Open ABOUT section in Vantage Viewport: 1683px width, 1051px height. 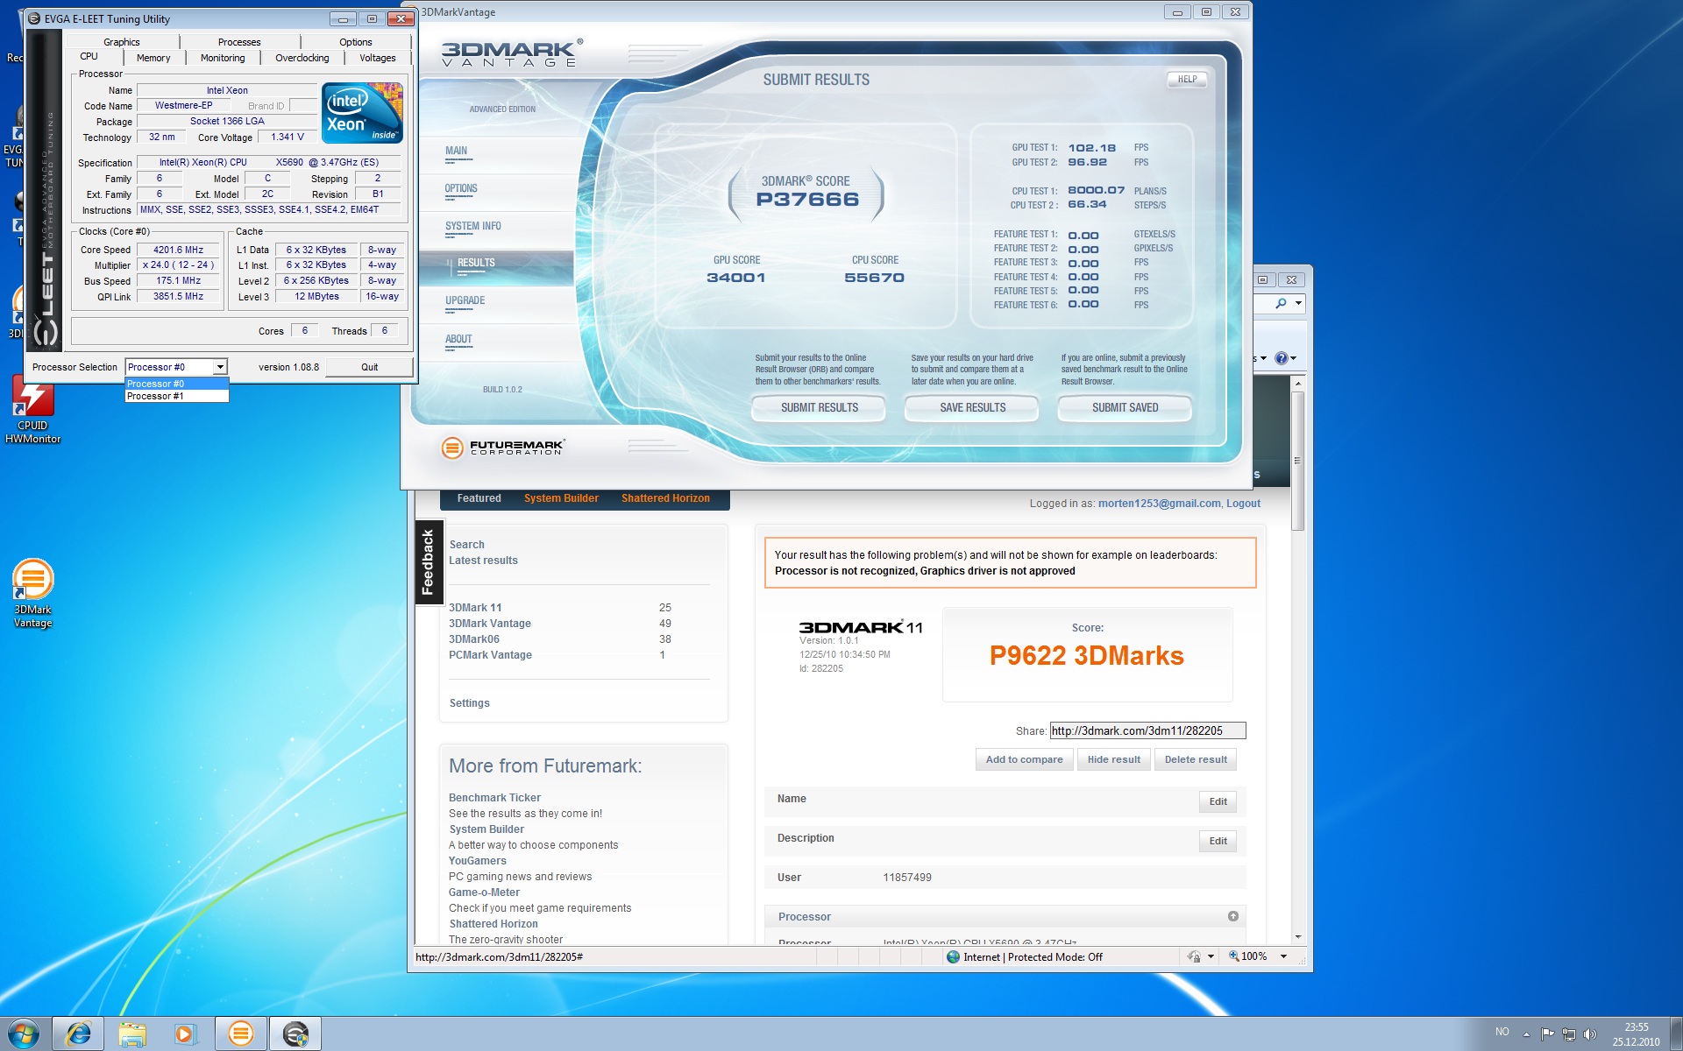pyautogui.click(x=458, y=339)
